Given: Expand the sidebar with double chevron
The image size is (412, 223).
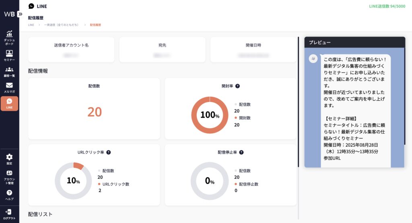Looking at the screenshot, I should click(20, 14).
